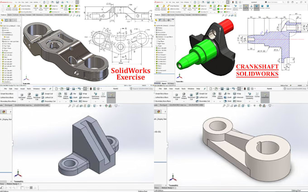Choose Swept Cut in the gray bracket window
The height and width of the screenshot is (192, 308).
pyautogui.click(x=47, y=94)
